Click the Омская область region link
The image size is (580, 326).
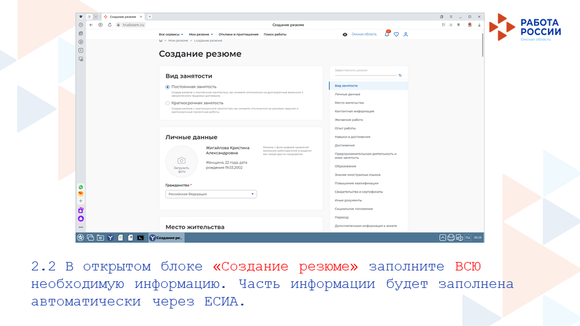coord(364,34)
